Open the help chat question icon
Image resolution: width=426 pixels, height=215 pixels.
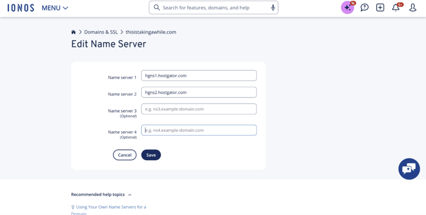coord(364,8)
